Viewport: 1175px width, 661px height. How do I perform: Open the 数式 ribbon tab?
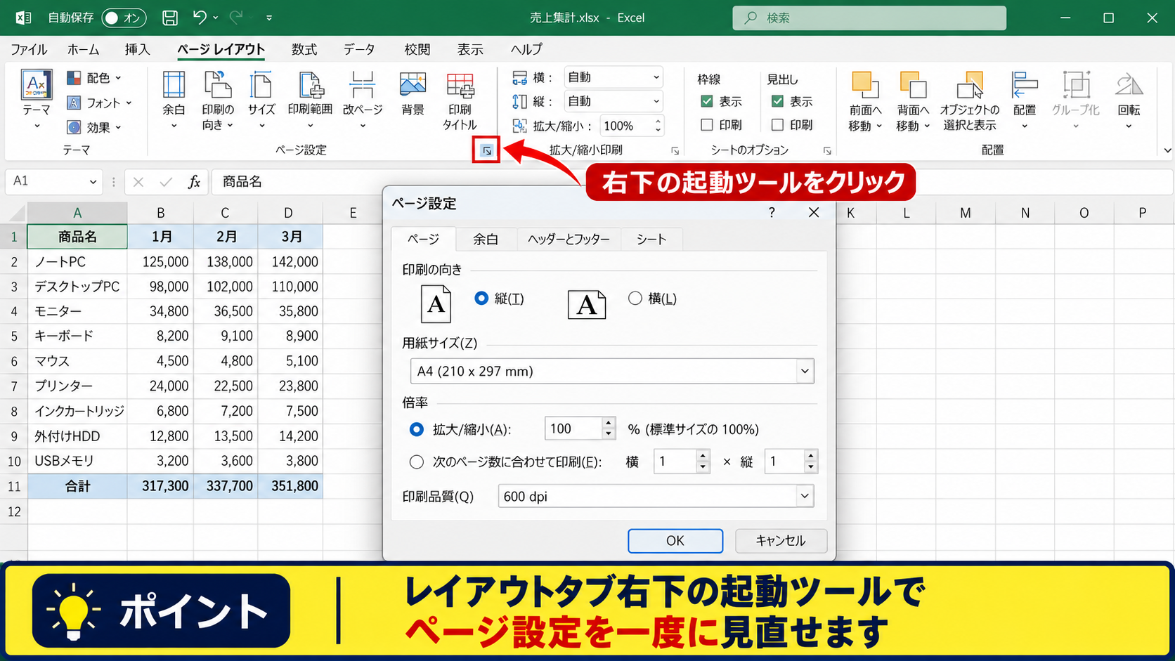[x=304, y=49]
